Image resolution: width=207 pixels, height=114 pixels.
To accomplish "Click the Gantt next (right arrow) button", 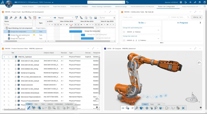I will (55, 18).
